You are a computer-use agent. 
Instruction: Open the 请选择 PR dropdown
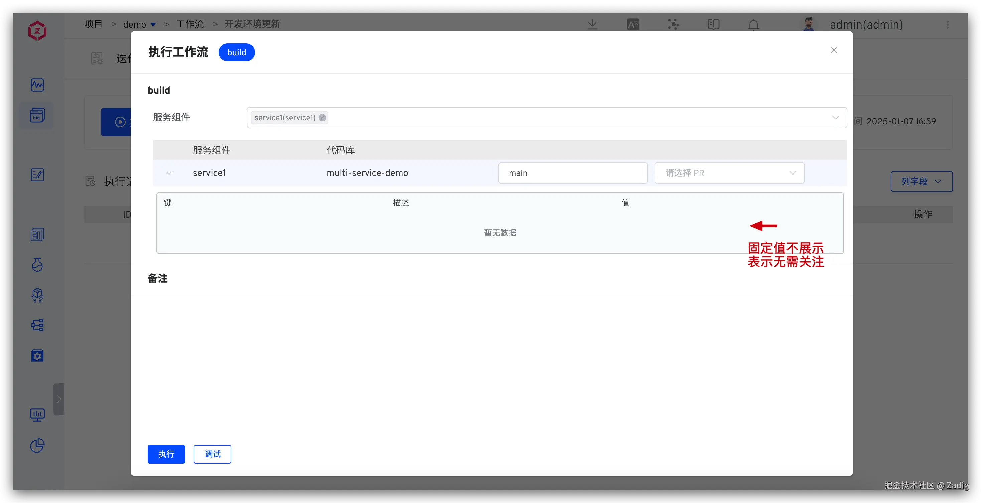click(x=729, y=173)
